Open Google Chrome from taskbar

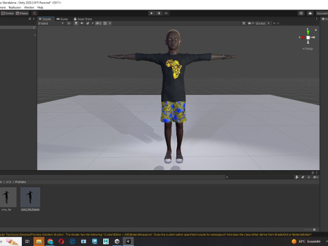pos(50,241)
